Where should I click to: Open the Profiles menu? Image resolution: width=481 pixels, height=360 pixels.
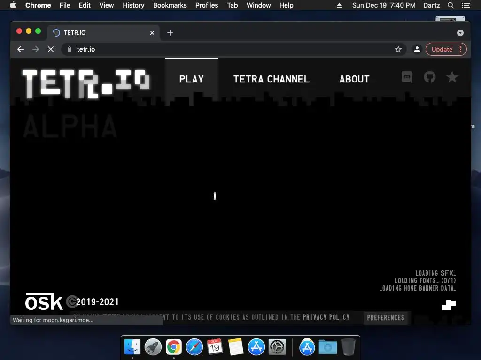coord(207,5)
